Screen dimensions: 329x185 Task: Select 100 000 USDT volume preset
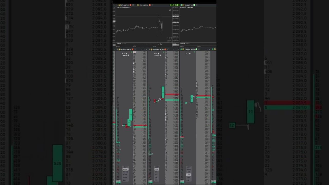coord(125,172)
